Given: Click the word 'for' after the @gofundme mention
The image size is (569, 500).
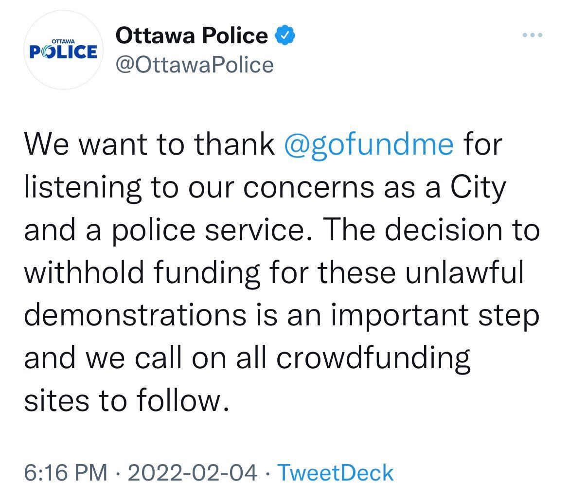Looking at the screenshot, I should point(482,144).
